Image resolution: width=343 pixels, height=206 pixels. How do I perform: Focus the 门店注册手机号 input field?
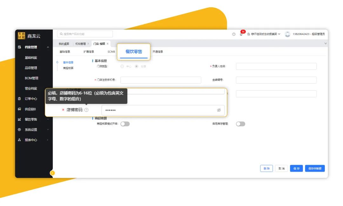point(161,80)
